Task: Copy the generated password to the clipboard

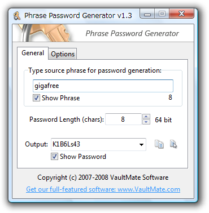Action: 159,144
